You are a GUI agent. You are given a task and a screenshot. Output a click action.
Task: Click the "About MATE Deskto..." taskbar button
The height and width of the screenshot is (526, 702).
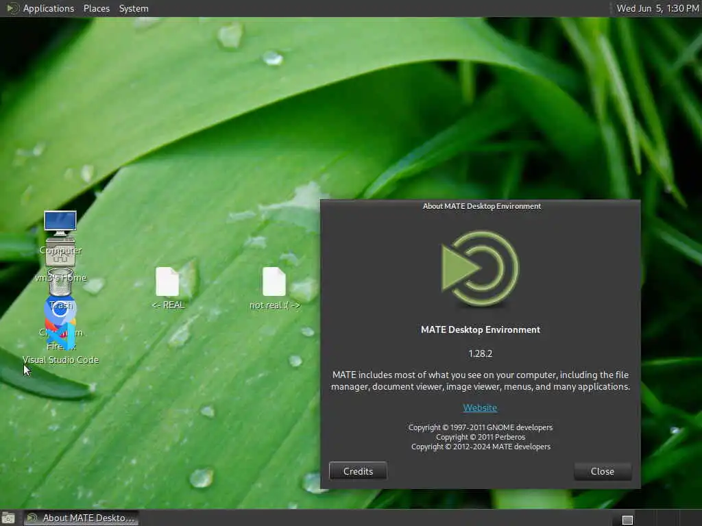(81, 518)
